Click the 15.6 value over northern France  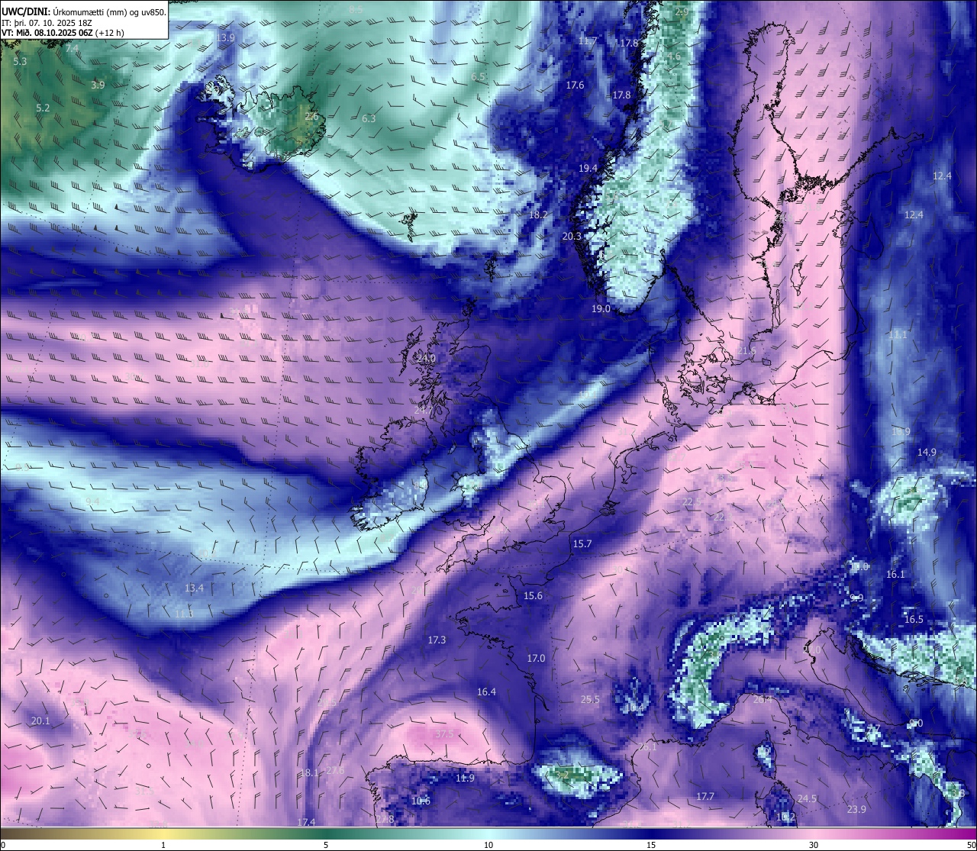coord(533,596)
